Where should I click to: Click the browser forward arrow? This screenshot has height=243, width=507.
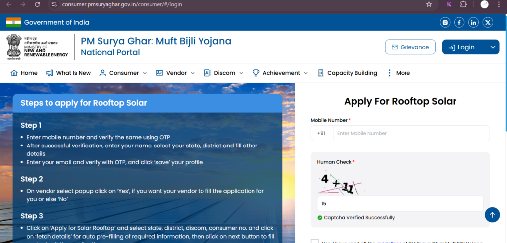[23, 4]
